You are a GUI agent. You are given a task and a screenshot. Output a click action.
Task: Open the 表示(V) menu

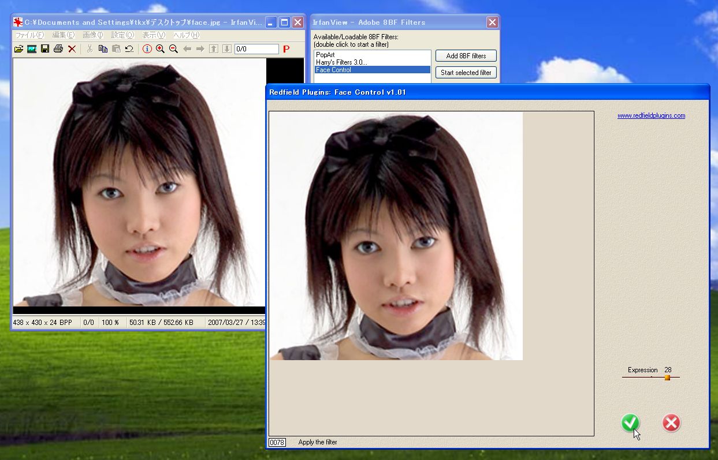coord(154,35)
